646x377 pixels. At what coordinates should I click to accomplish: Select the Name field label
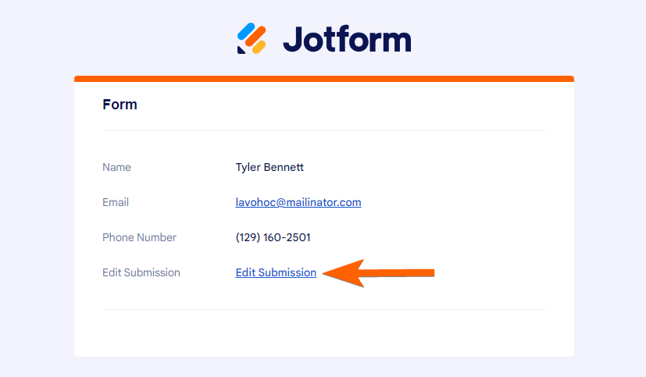(116, 167)
